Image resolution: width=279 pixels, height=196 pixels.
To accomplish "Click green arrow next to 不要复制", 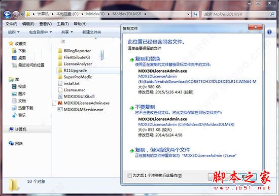I will (132, 108).
